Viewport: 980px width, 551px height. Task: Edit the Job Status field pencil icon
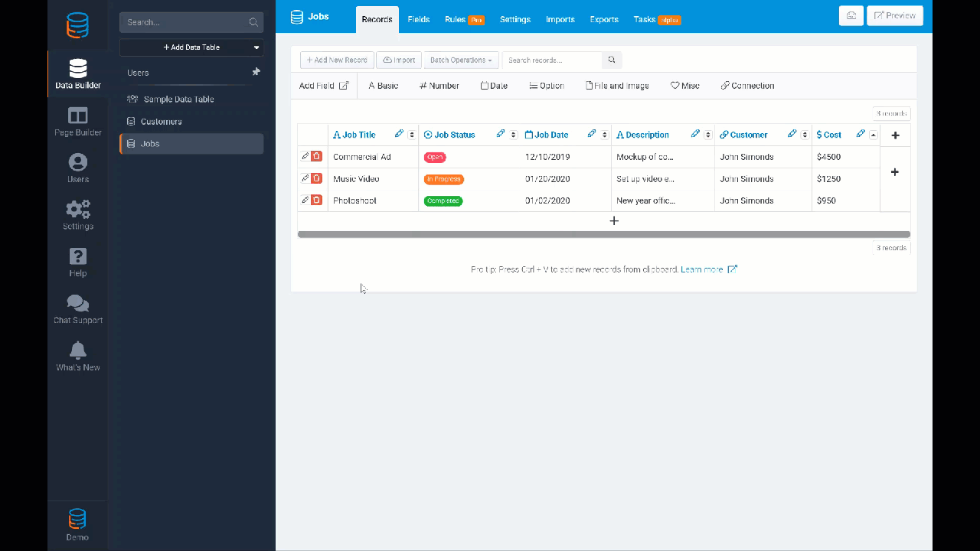(x=501, y=134)
